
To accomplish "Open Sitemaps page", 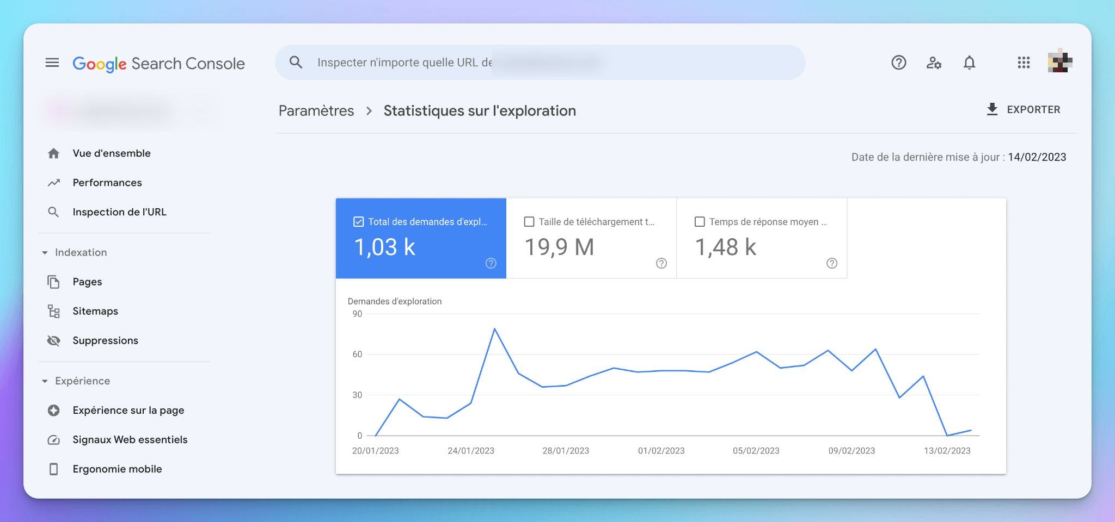I will click(x=95, y=311).
